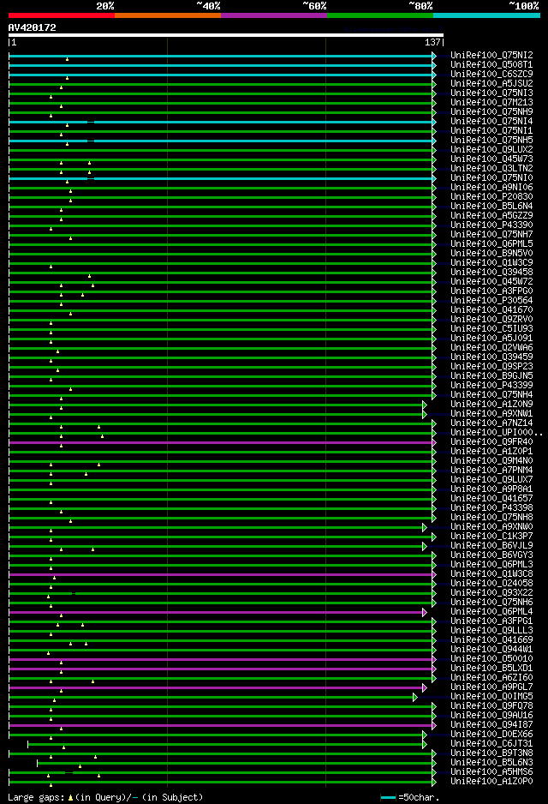Choose the UniRef100_Q0IMG5 hit
548x804 pixels.
[x=491, y=696]
